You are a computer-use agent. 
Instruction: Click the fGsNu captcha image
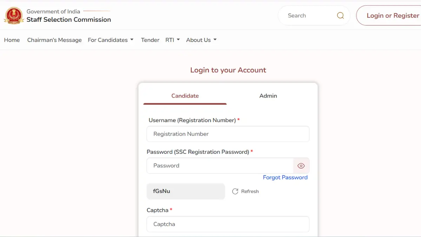(186, 191)
